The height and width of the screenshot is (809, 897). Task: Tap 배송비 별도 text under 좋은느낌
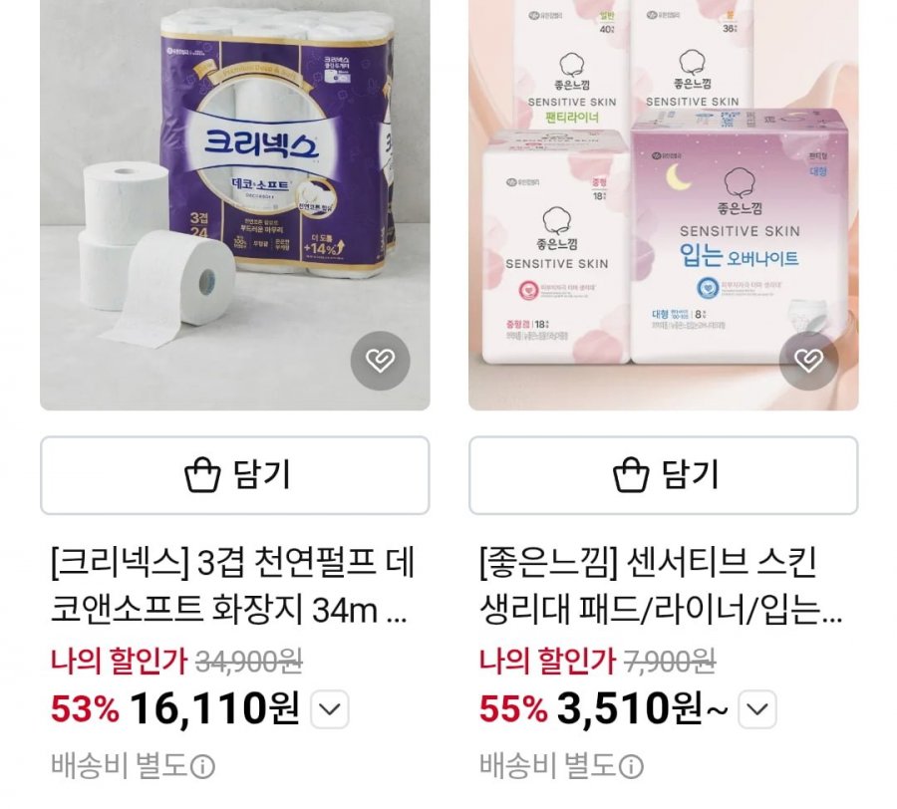(548, 765)
